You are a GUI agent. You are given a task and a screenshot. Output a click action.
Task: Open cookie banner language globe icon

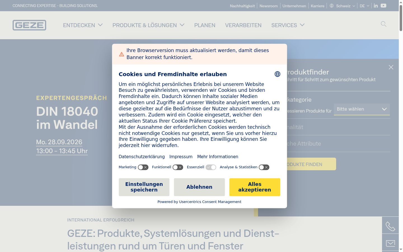click(277, 74)
